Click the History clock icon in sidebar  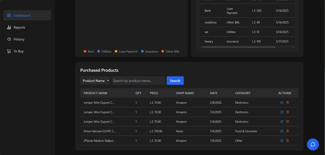point(9,39)
